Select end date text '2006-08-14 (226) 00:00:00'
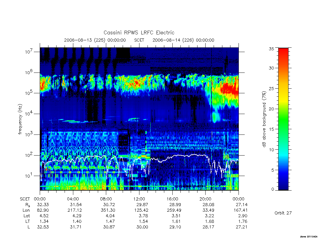This screenshot has width=318, height=238. 183,40
